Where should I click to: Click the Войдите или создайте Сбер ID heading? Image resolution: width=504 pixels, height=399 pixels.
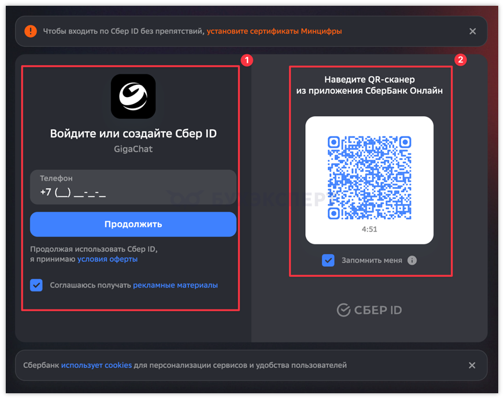(x=133, y=133)
